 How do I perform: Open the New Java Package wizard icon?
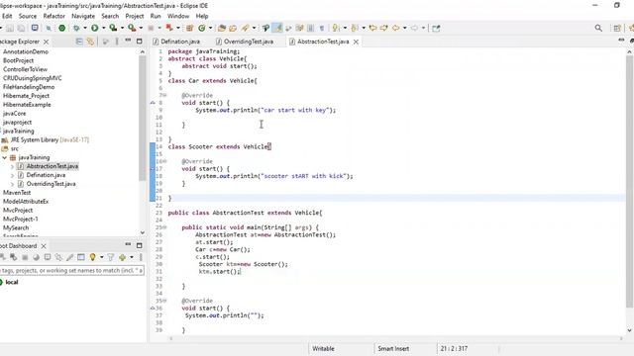189,28
